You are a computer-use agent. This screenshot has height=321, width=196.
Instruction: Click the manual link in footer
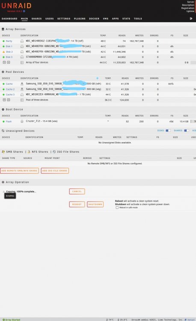(191, 320)
